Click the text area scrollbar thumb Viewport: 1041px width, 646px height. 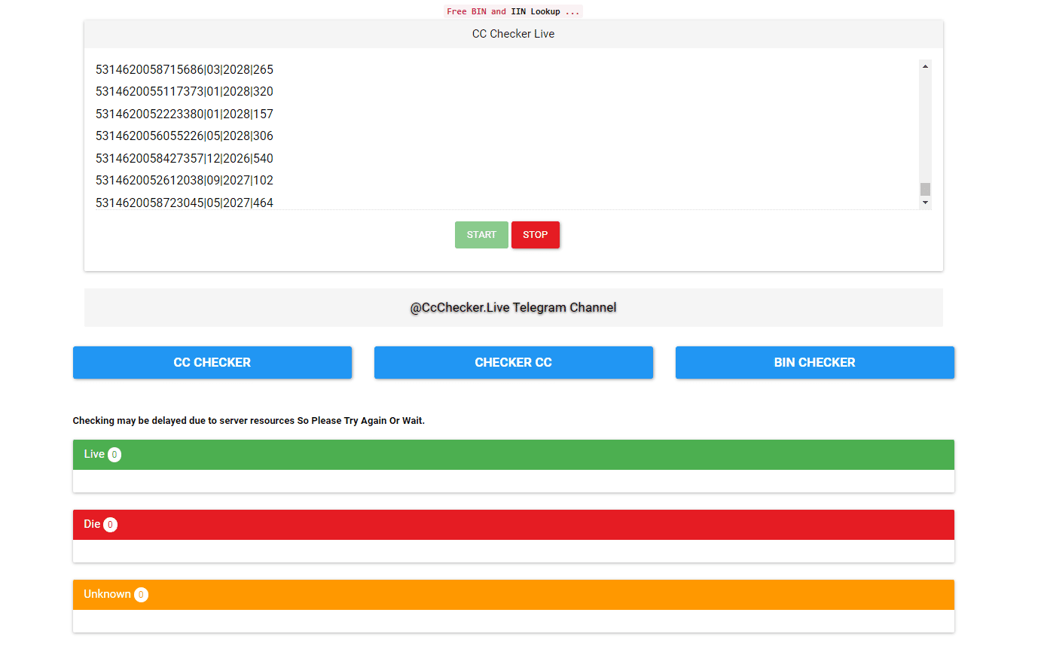tap(925, 189)
